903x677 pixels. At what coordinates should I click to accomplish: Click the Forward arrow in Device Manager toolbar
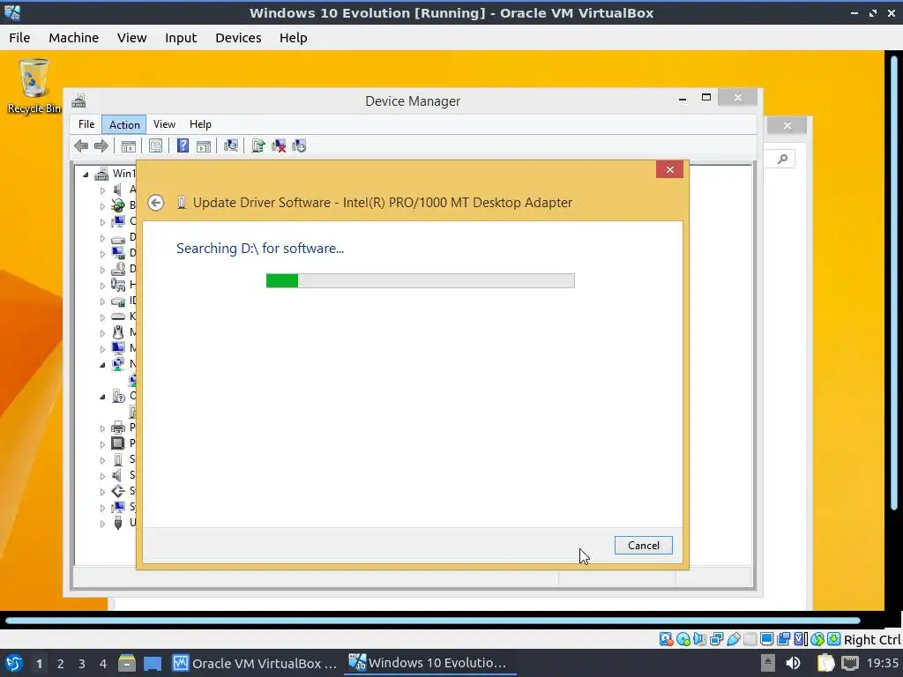coord(101,146)
